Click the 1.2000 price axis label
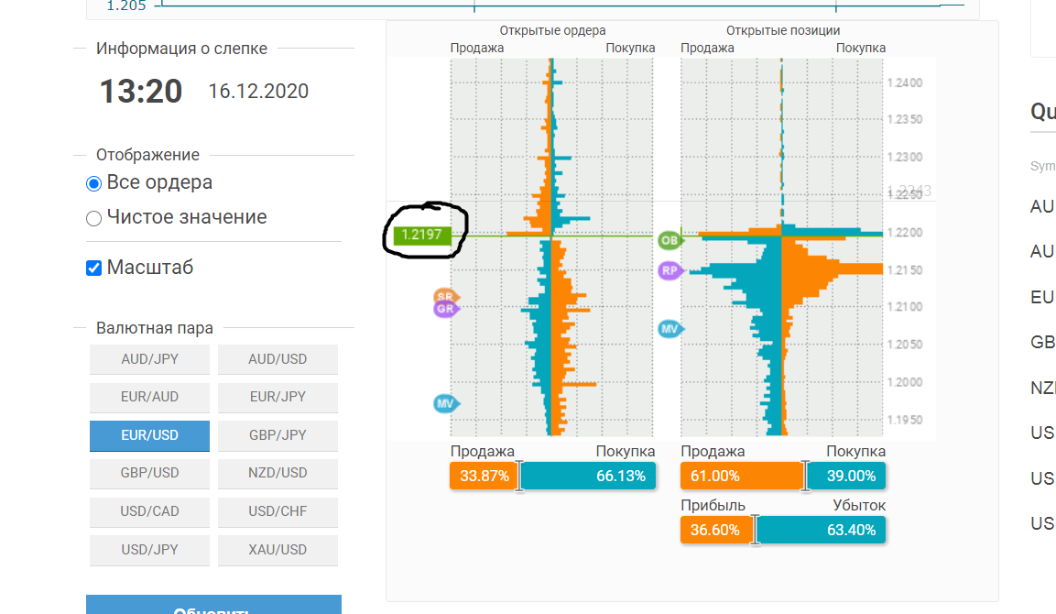 coord(905,382)
